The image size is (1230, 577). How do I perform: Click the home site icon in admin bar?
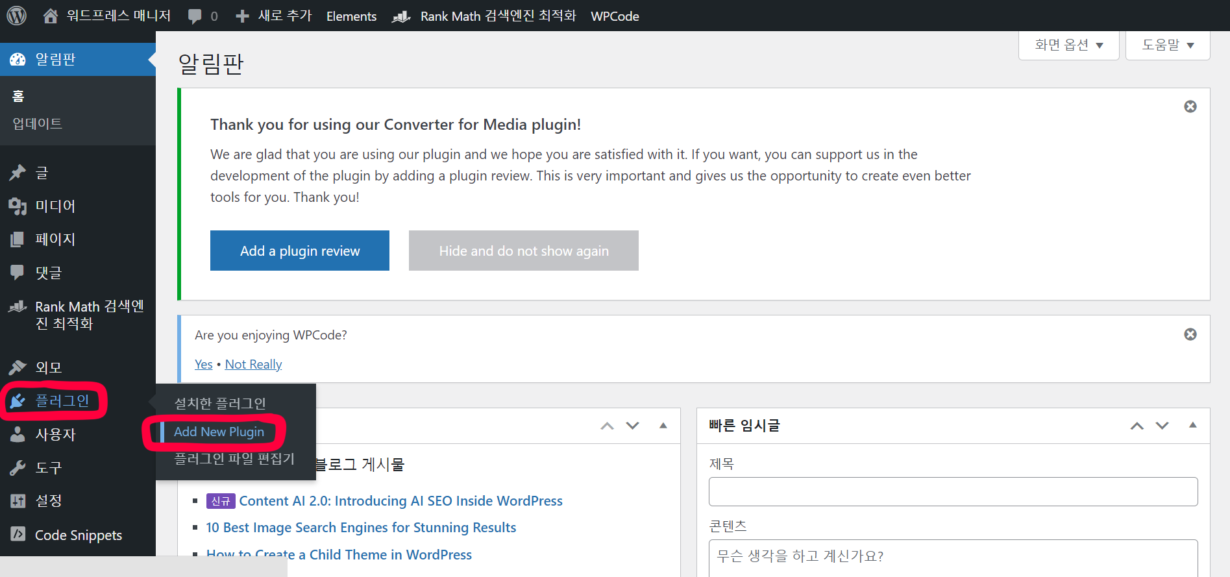click(51, 16)
